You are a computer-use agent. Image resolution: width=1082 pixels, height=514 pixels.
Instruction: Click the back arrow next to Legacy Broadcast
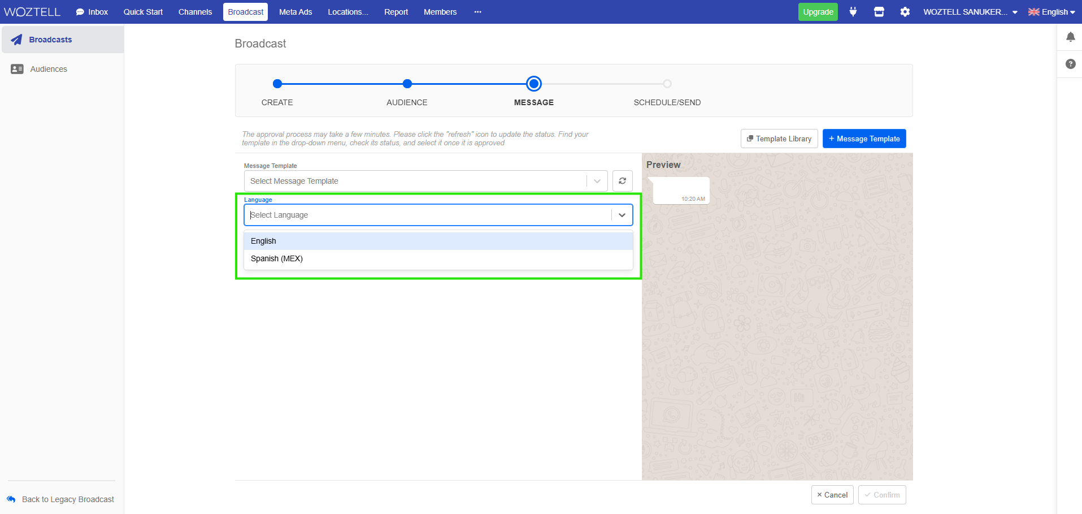point(10,499)
